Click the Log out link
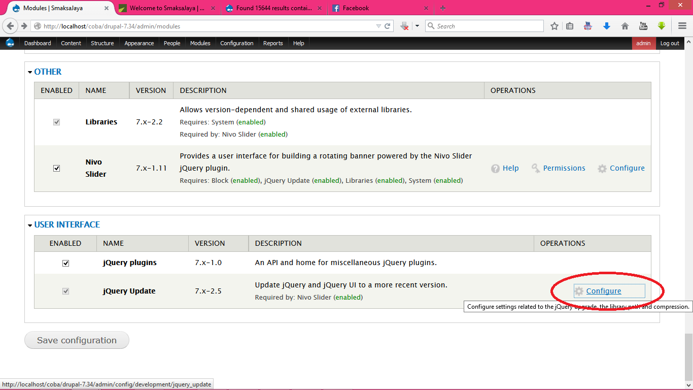 click(670, 43)
